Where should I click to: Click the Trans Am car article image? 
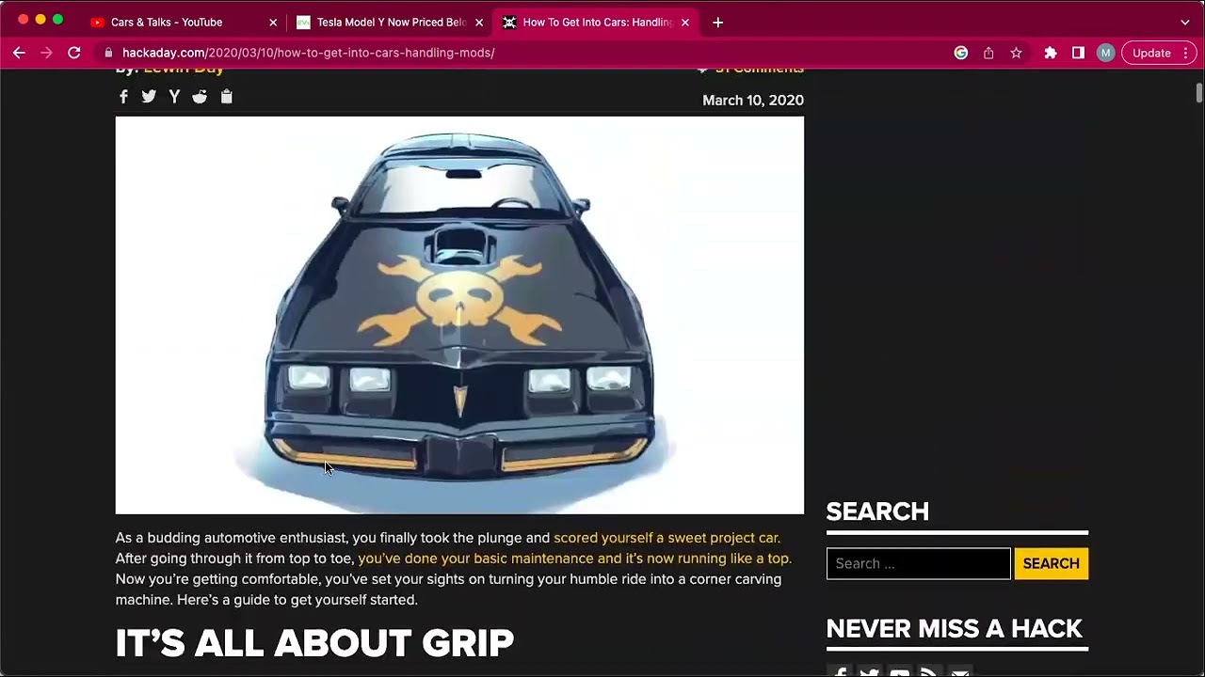pyautogui.click(x=459, y=315)
